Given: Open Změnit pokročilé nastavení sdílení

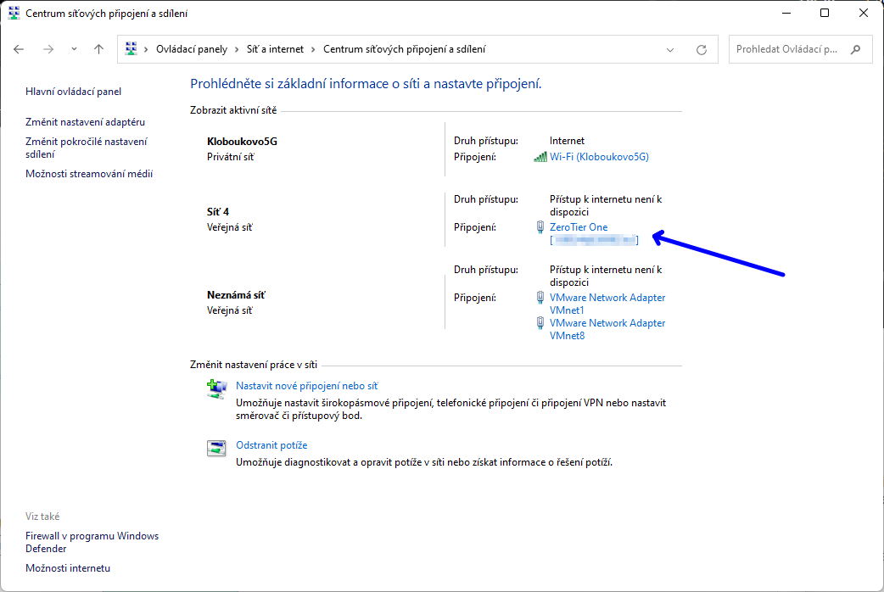Looking at the screenshot, I should (87, 148).
